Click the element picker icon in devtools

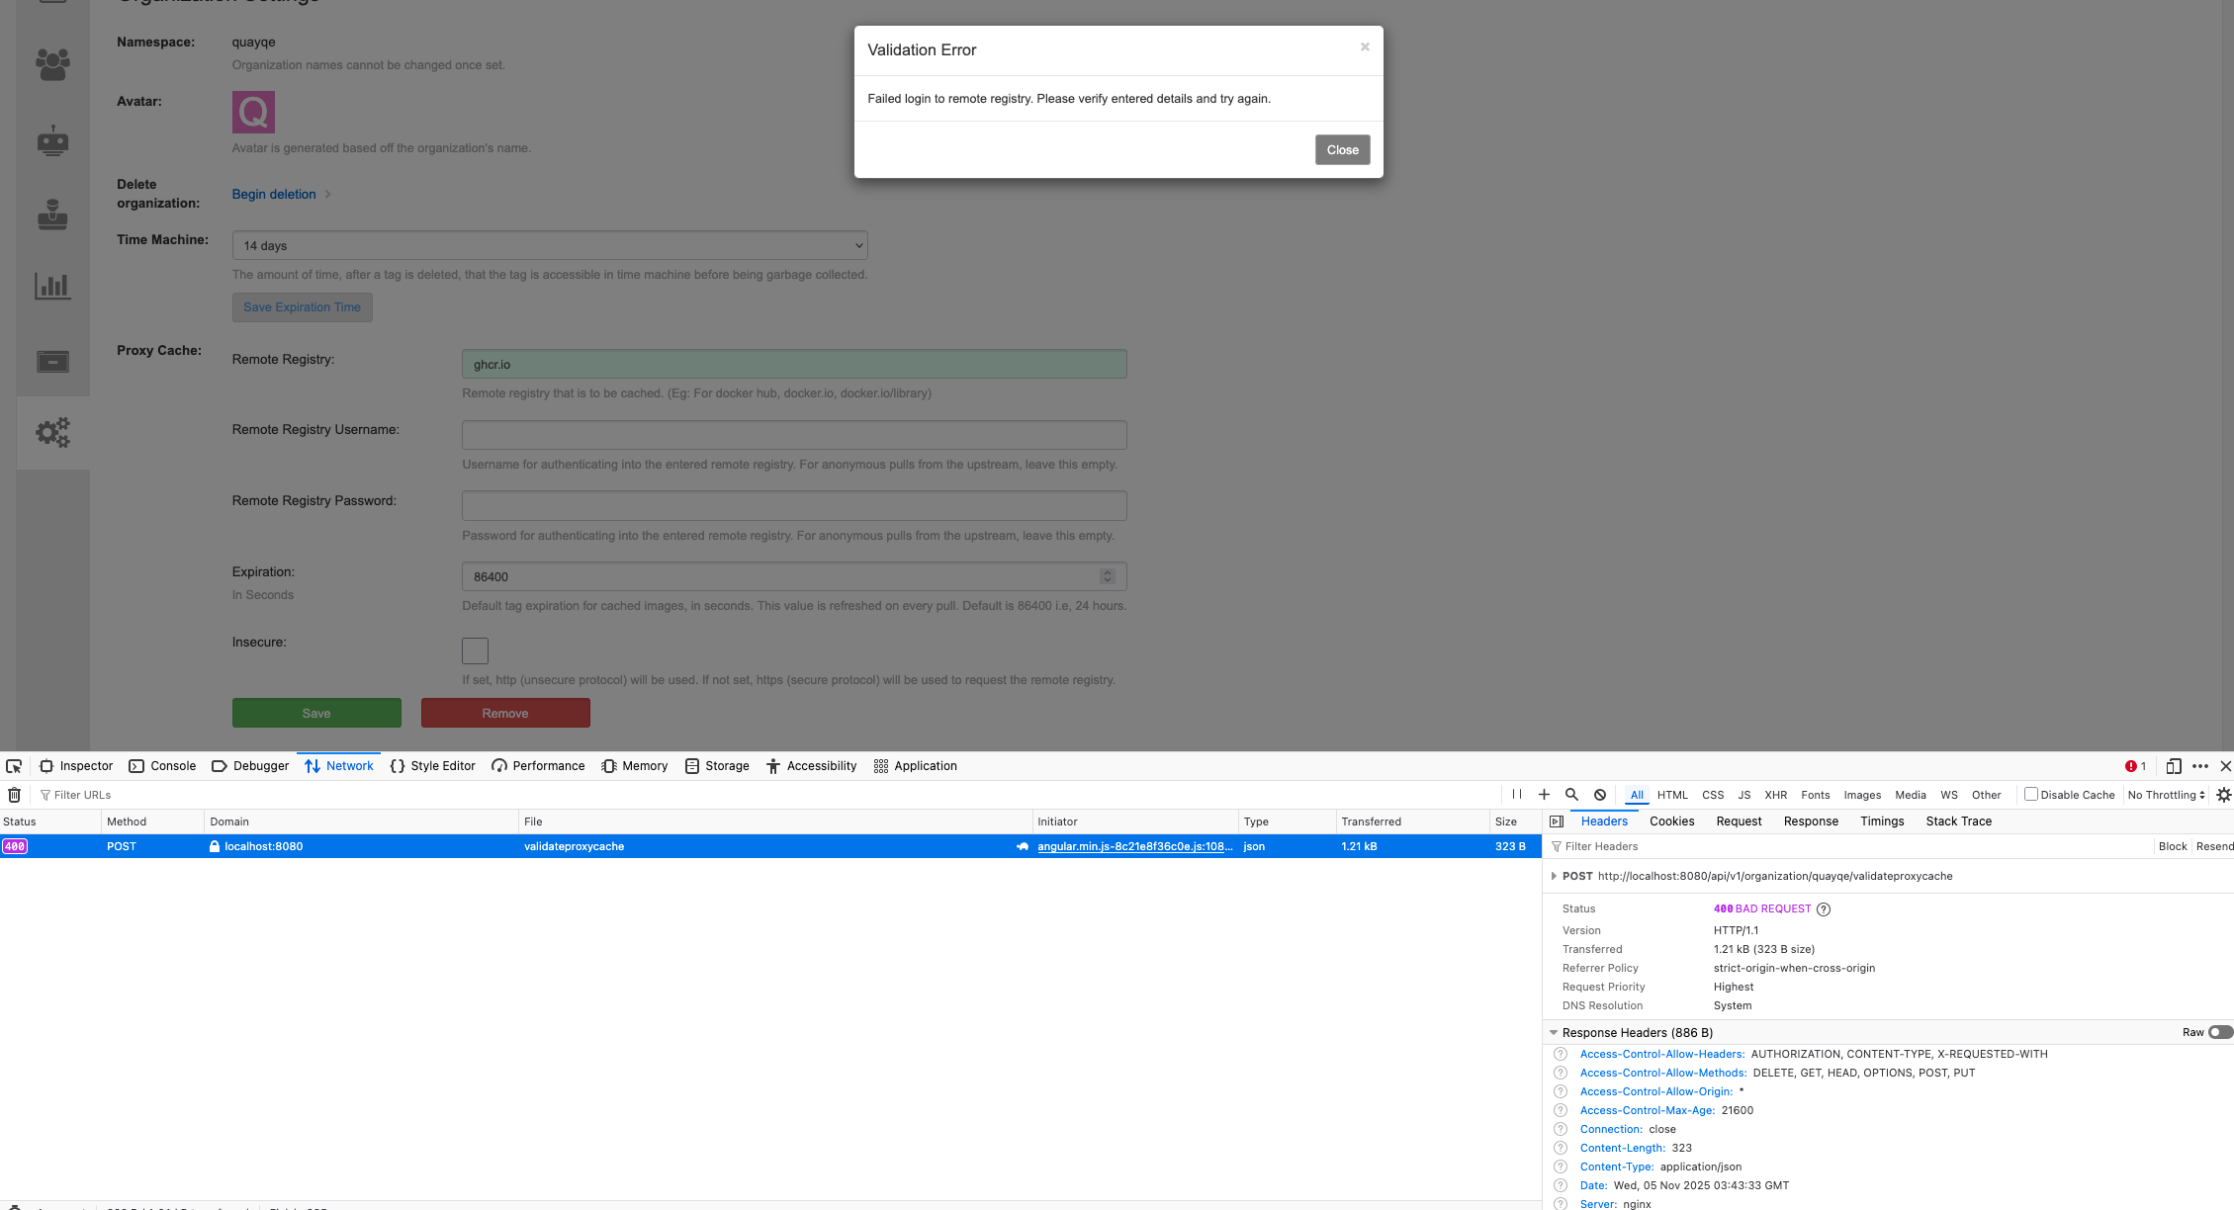14,766
